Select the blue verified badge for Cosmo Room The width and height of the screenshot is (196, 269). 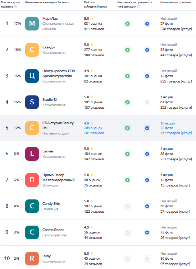pos(147,232)
